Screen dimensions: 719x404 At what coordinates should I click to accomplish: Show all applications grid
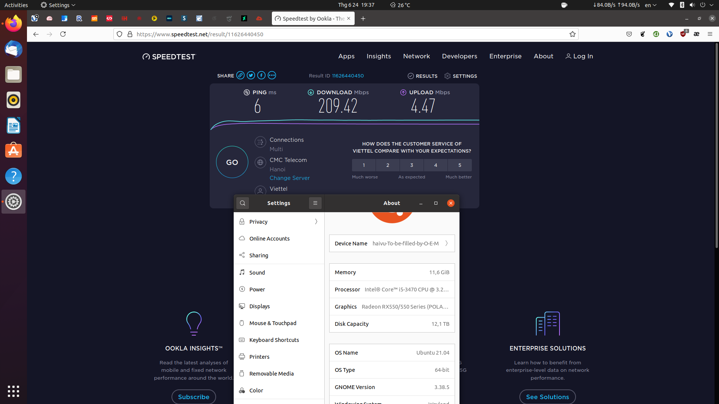13,391
